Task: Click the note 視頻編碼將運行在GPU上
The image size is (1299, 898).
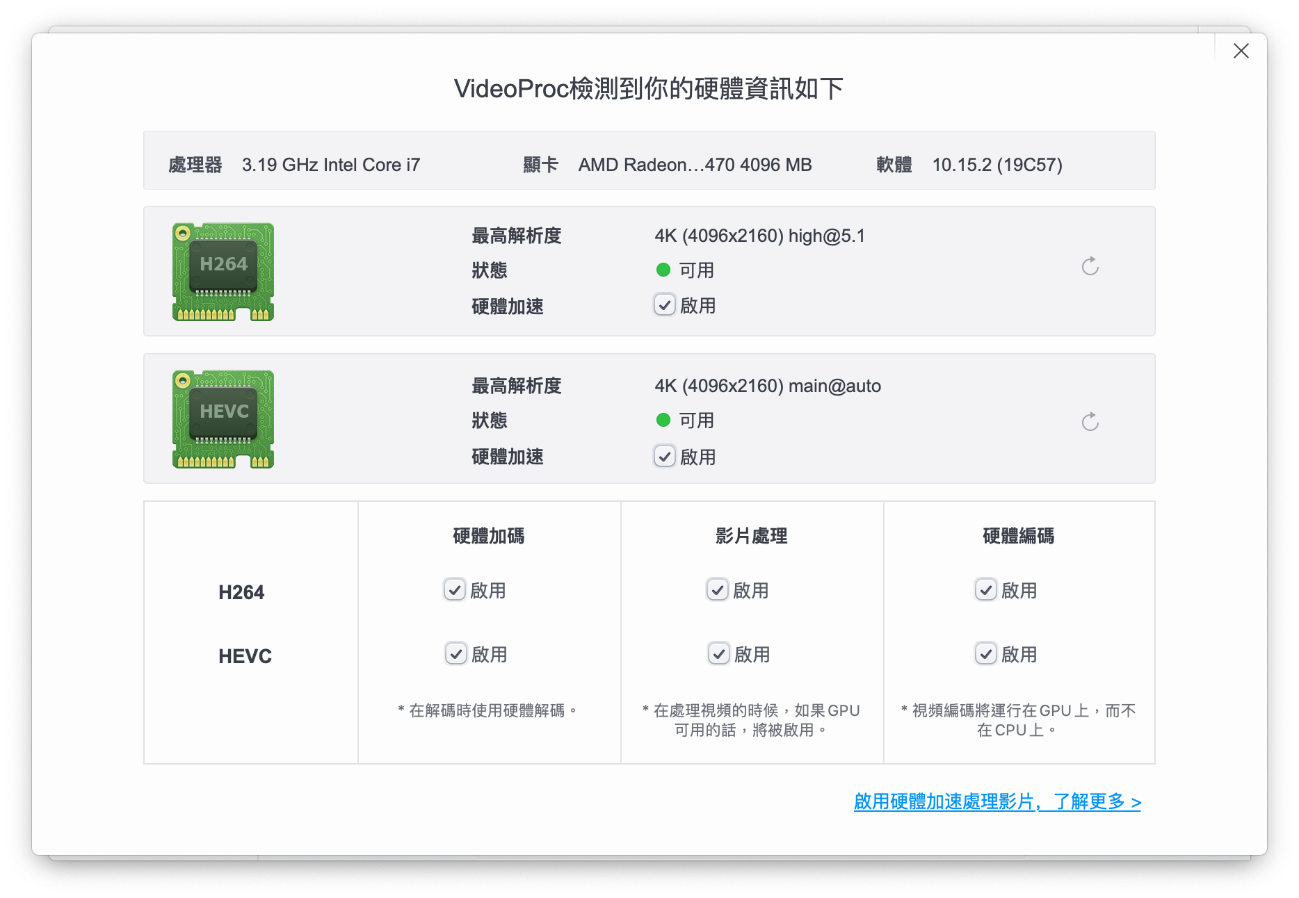Action: pos(1018,720)
